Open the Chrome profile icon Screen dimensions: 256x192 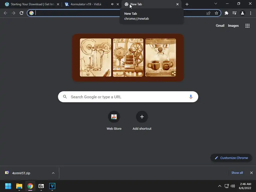242,13
